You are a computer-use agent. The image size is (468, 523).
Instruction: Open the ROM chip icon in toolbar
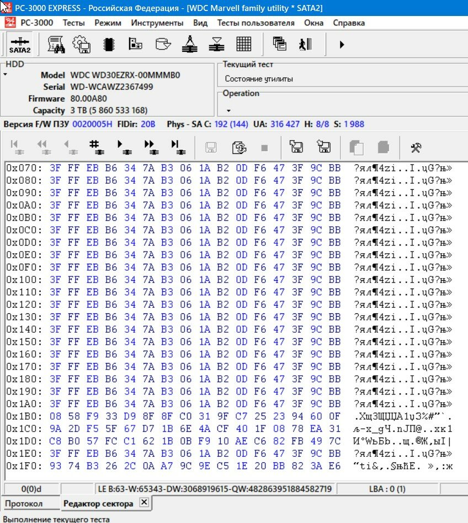109,44
